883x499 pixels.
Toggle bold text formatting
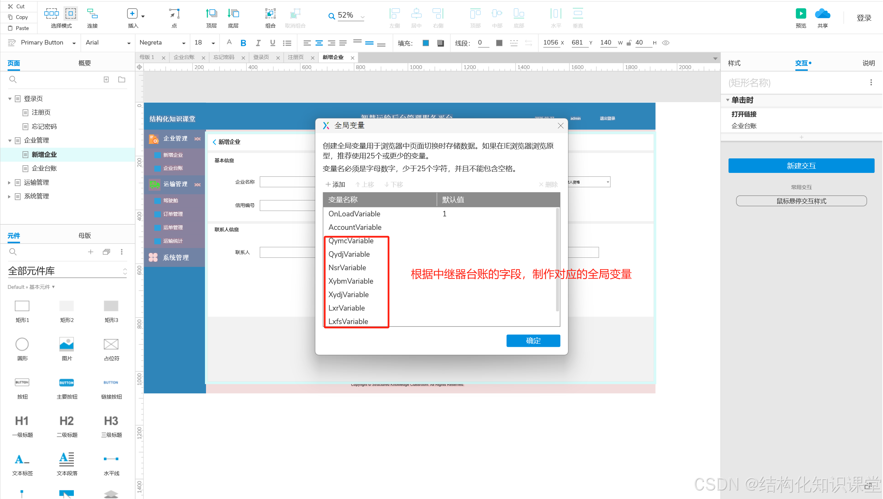pos(243,43)
